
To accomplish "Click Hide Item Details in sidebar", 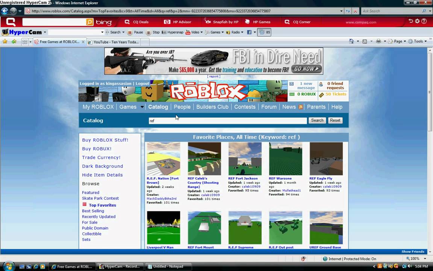I will [x=102, y=175].
